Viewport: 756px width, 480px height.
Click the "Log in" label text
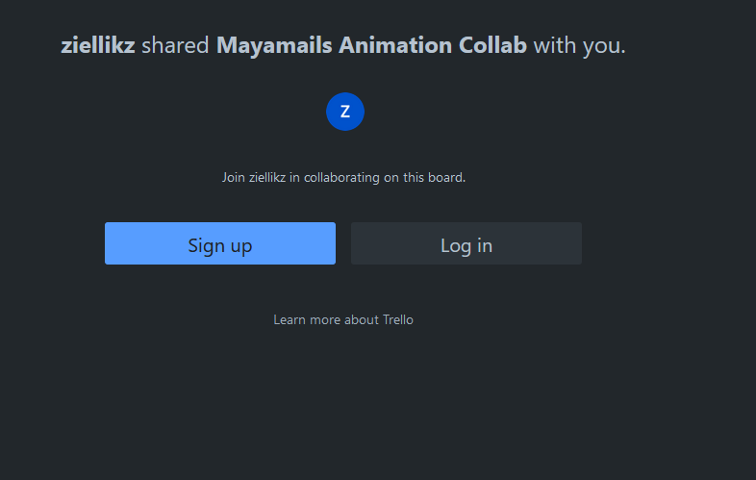pyautogui.click(x=466, y=245)
